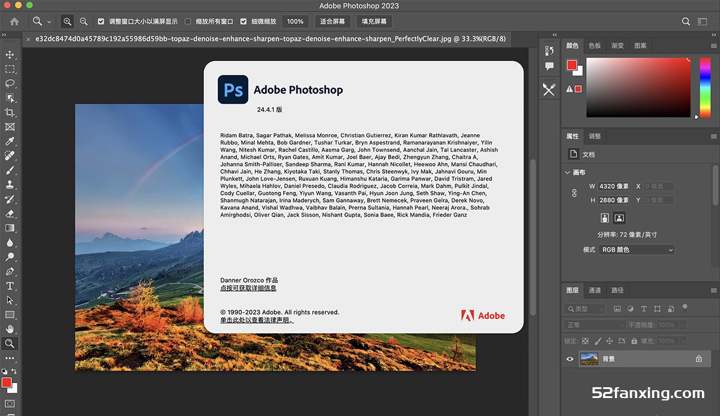Set canvas orientation to portrait
Viewport: 720px width, 416px height.
tap(605, 218)
